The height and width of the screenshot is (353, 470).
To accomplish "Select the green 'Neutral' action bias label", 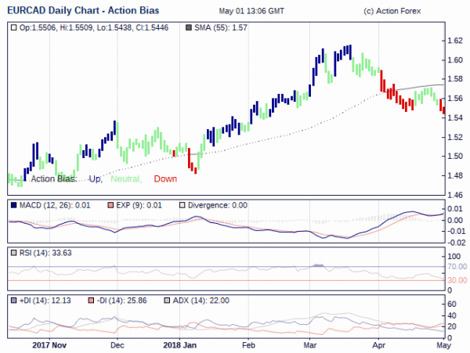I will (126, 179).
